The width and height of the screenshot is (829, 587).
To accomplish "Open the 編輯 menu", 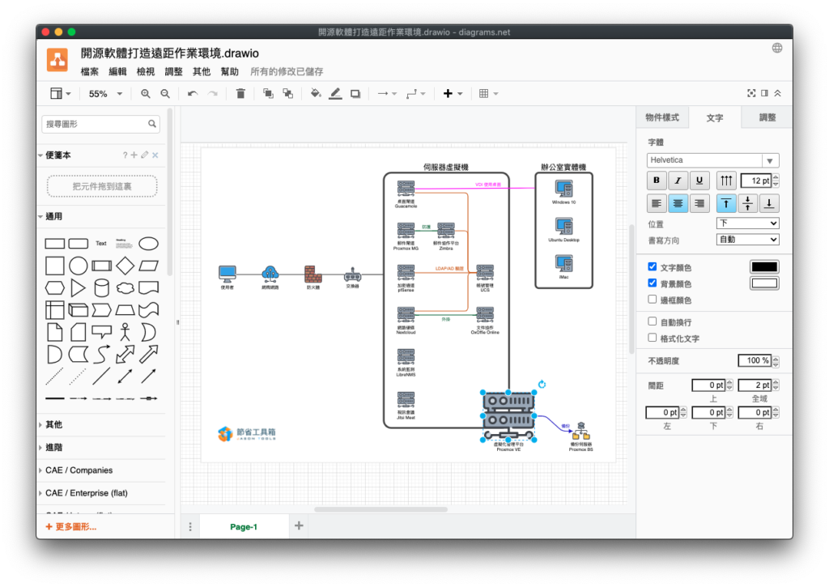I will pyautogui.click(x=117, y=71).
